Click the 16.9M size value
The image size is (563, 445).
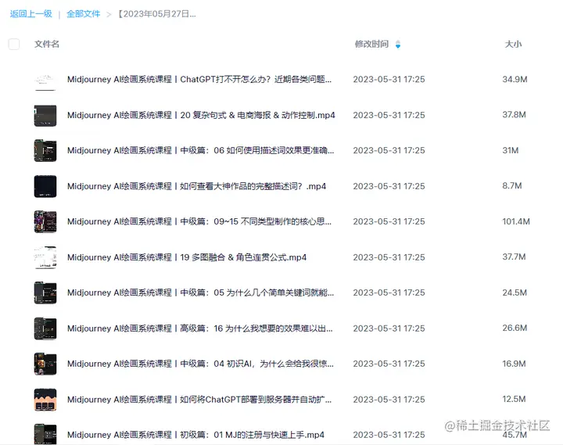pyautogui.click(x=514, y=364)
